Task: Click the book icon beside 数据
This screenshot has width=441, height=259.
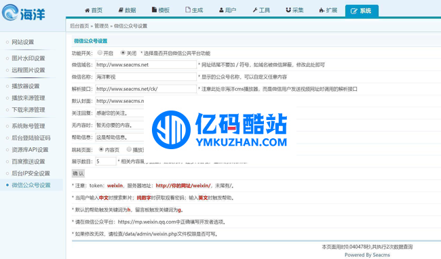Action: [121, 10]
